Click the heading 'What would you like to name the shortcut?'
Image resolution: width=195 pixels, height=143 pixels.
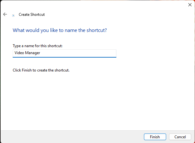(x=60, y=30)
